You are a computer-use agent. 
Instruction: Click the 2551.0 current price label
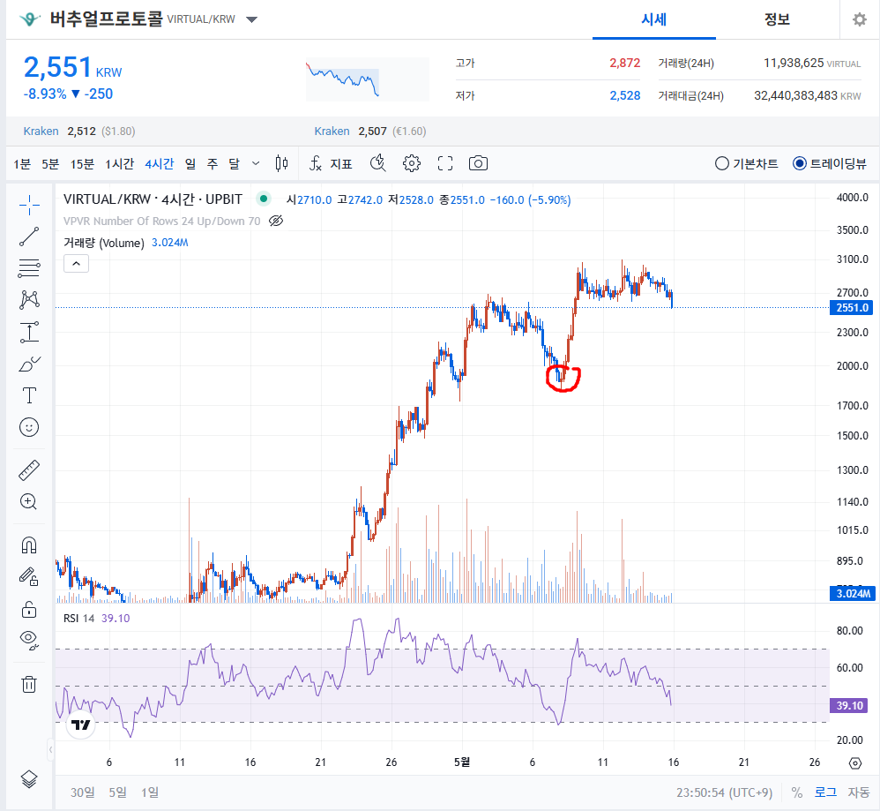coord(852,308)
